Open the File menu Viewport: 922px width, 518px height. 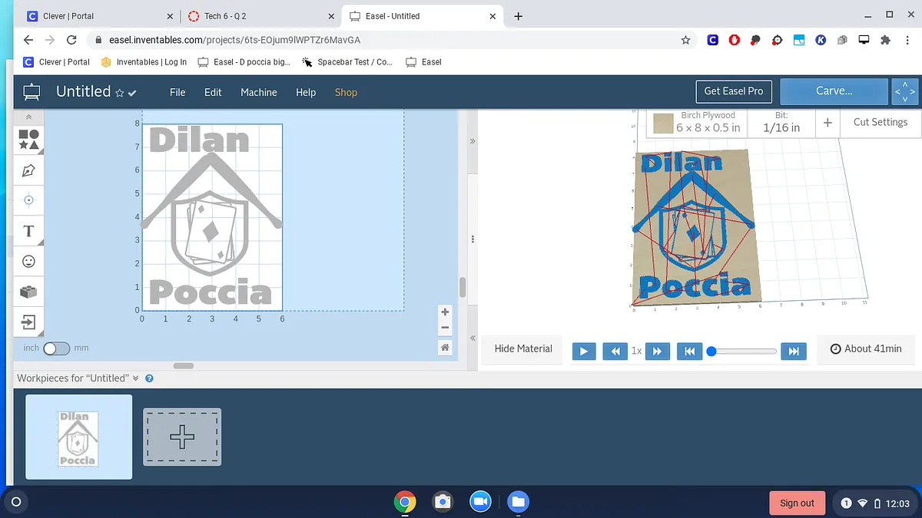point(177,92)
